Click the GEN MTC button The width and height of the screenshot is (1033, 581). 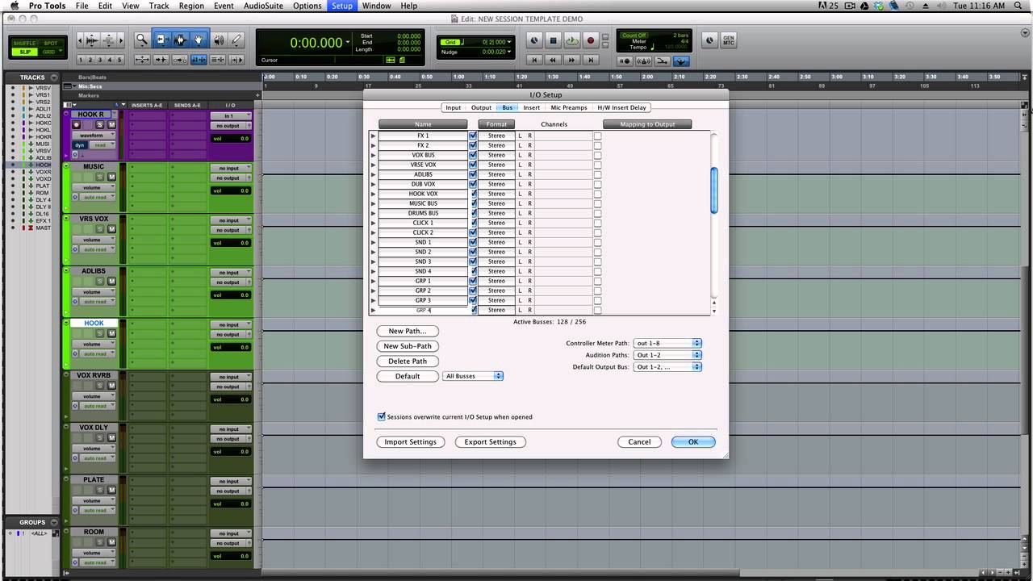pos(728,40)
